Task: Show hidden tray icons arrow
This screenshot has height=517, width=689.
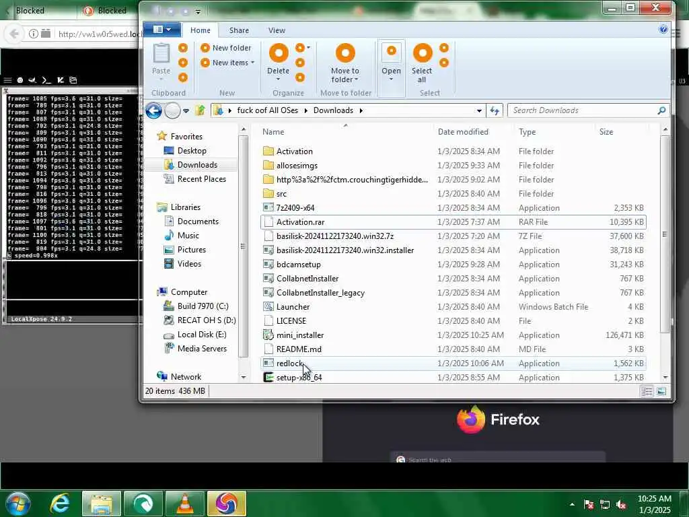Action: (x=572, y=504)
